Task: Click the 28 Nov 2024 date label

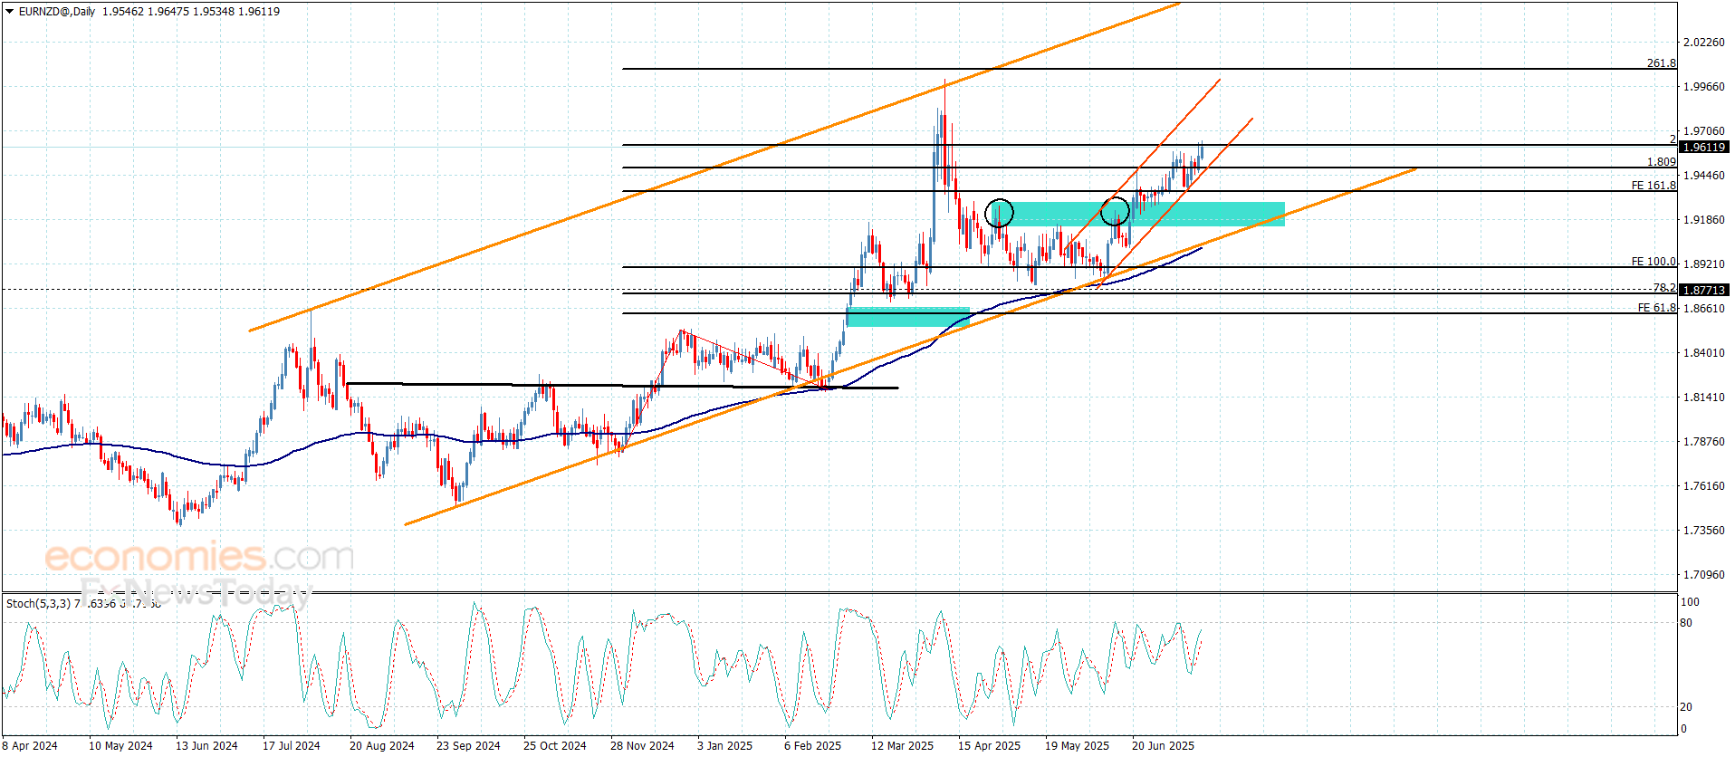Action: point(642,746)
